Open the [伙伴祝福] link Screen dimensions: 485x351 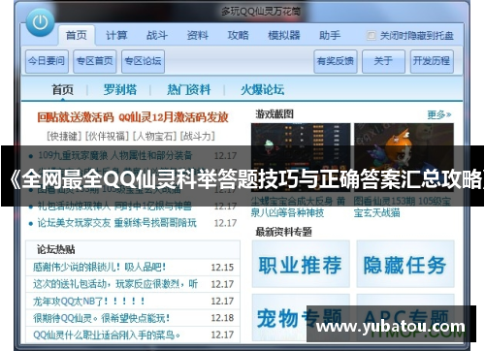(x=107, y=136)
